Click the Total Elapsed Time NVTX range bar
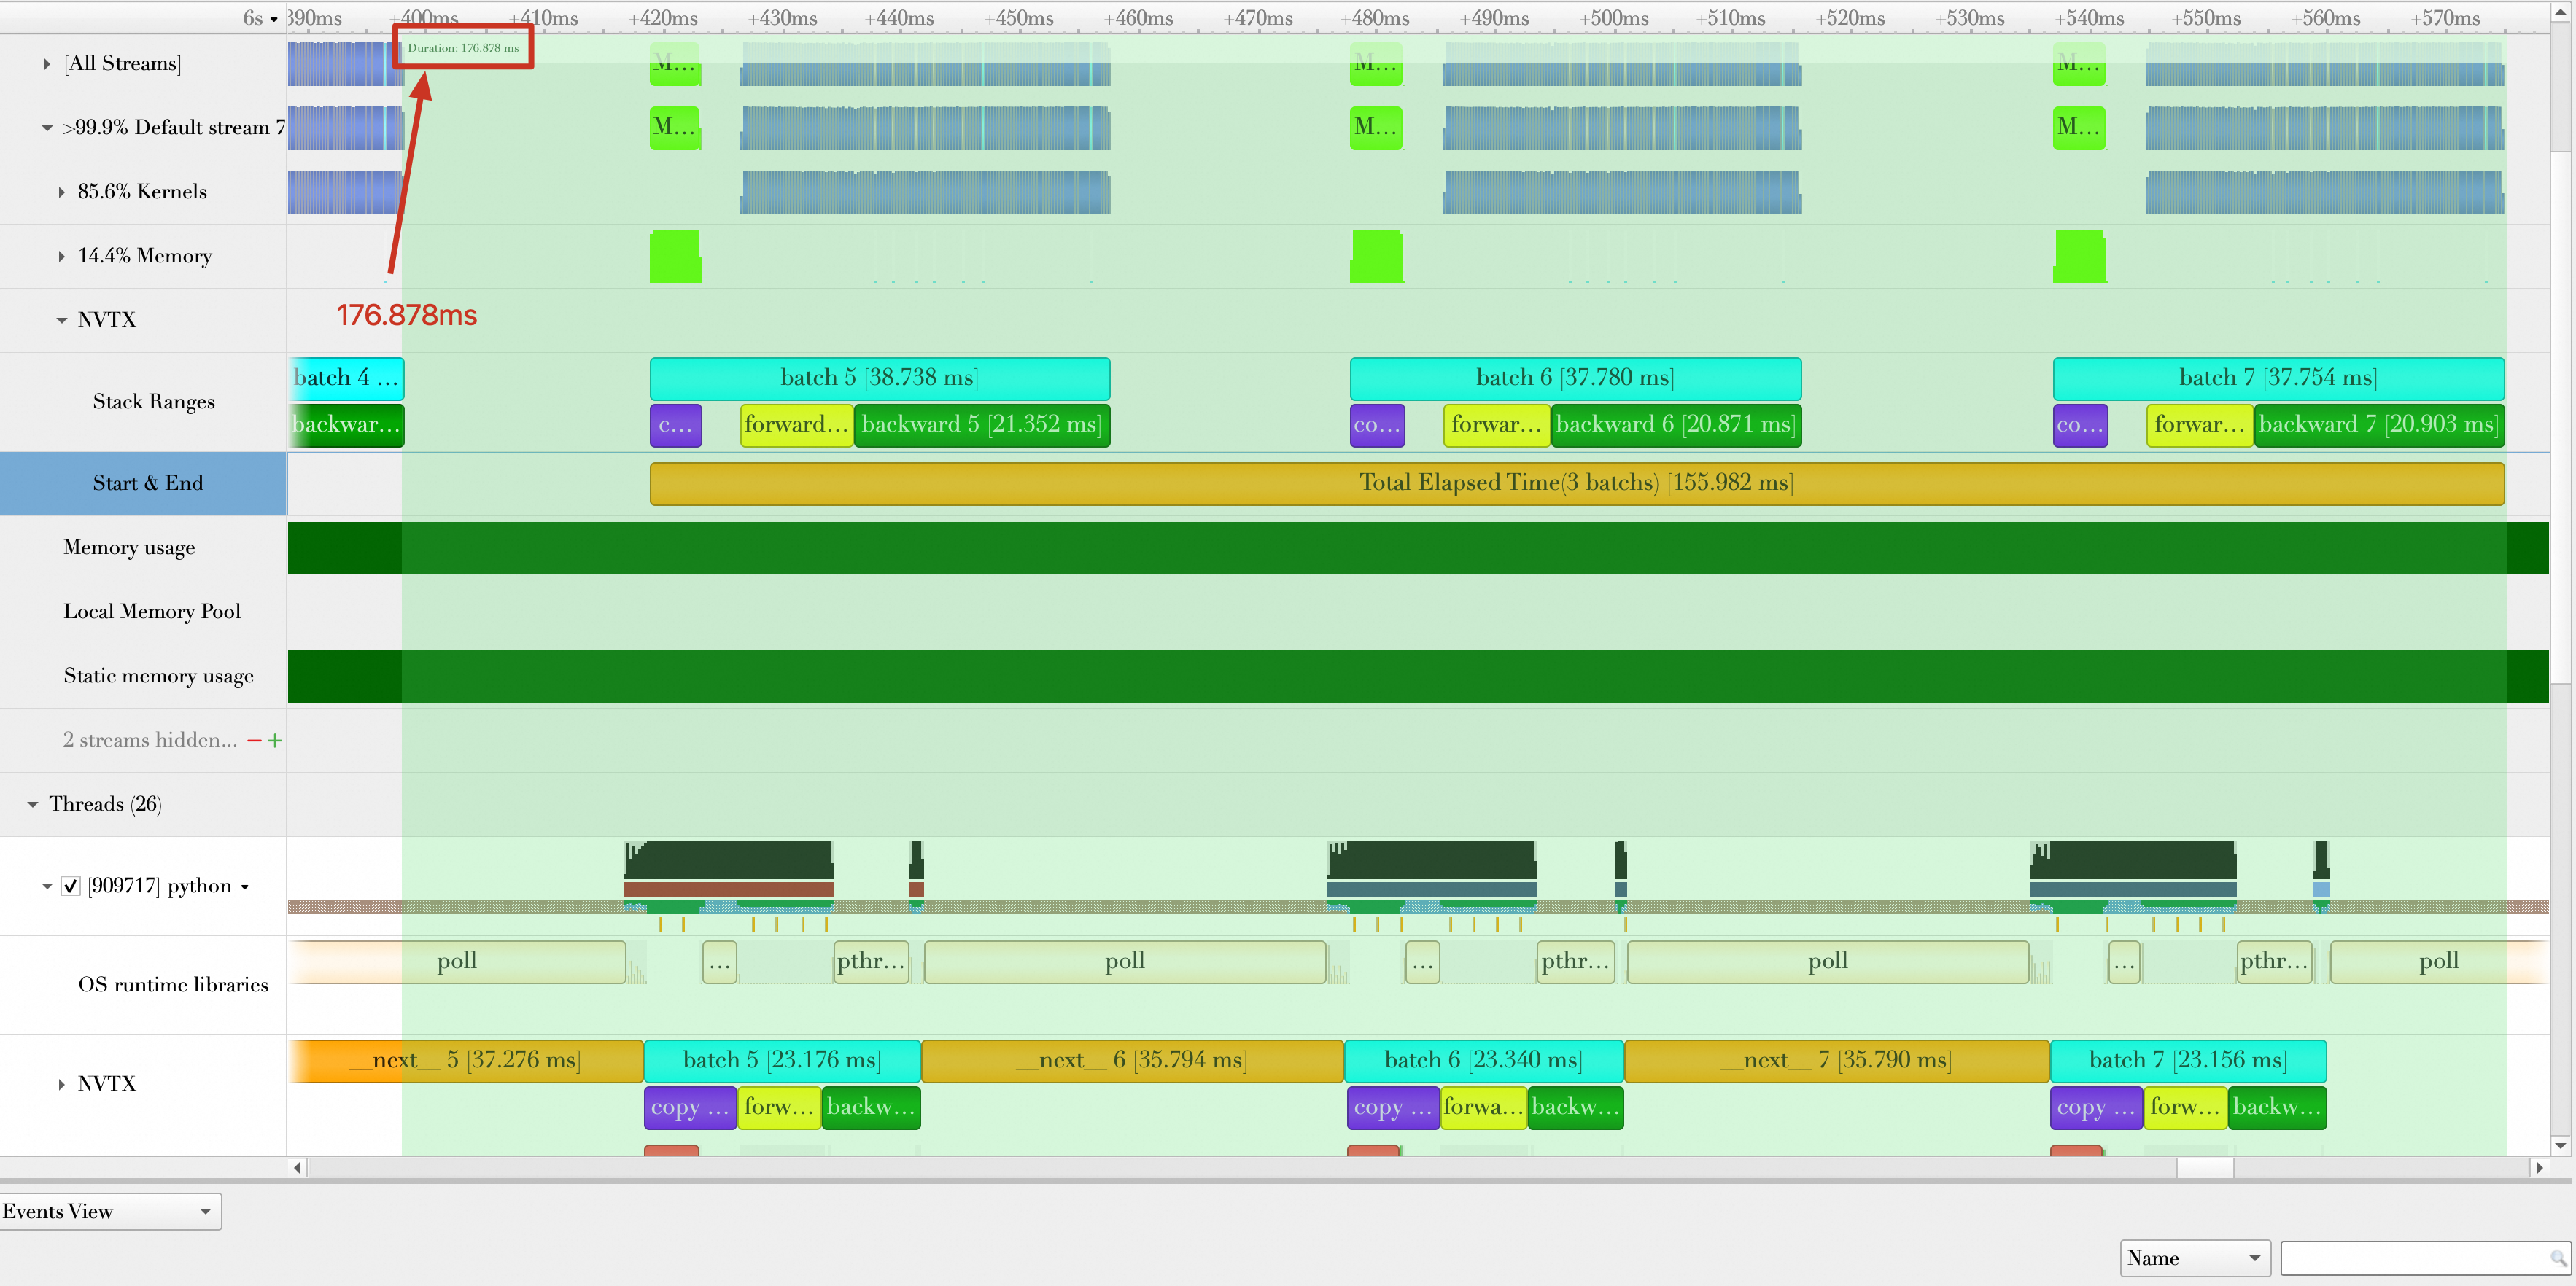This screenshot has height=1286, width=2576. click(x=1575, y=483)
